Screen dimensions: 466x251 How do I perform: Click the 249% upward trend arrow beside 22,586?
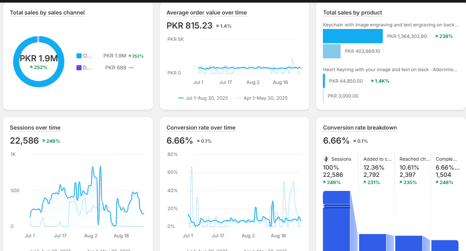[44, 141]
